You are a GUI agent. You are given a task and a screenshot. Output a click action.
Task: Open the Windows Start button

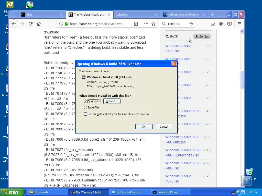(x=12, y=192)
